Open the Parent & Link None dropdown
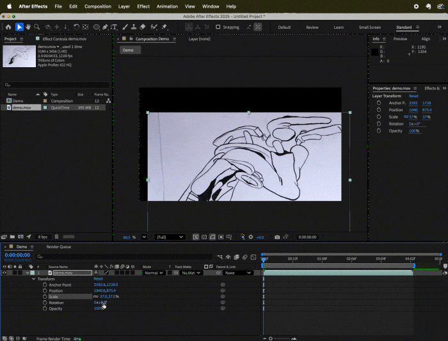This screenshot has width=448, height=341. point(237,273)
